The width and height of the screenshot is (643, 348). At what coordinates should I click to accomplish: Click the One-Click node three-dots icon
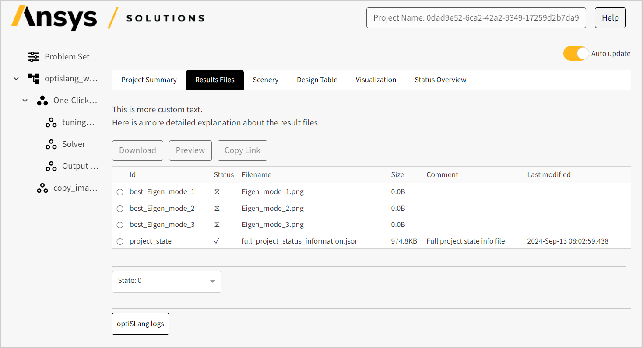click(42, 101)
